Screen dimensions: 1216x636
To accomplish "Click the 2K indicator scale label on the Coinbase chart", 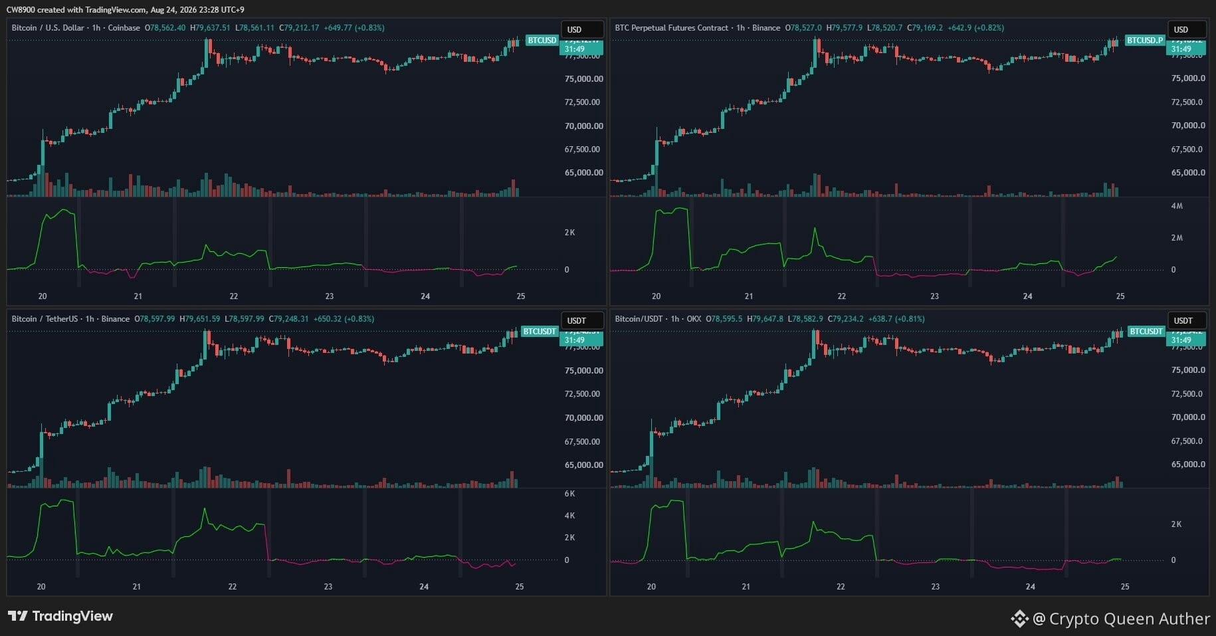I will coord(569,233).
